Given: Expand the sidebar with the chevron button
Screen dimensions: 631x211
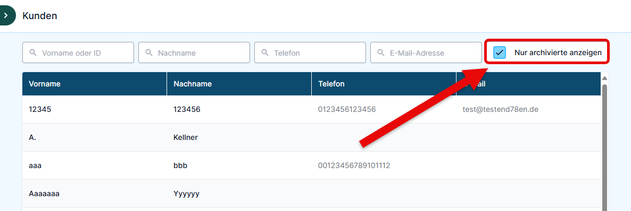Looking at the screenshot, I should point(6,16).
